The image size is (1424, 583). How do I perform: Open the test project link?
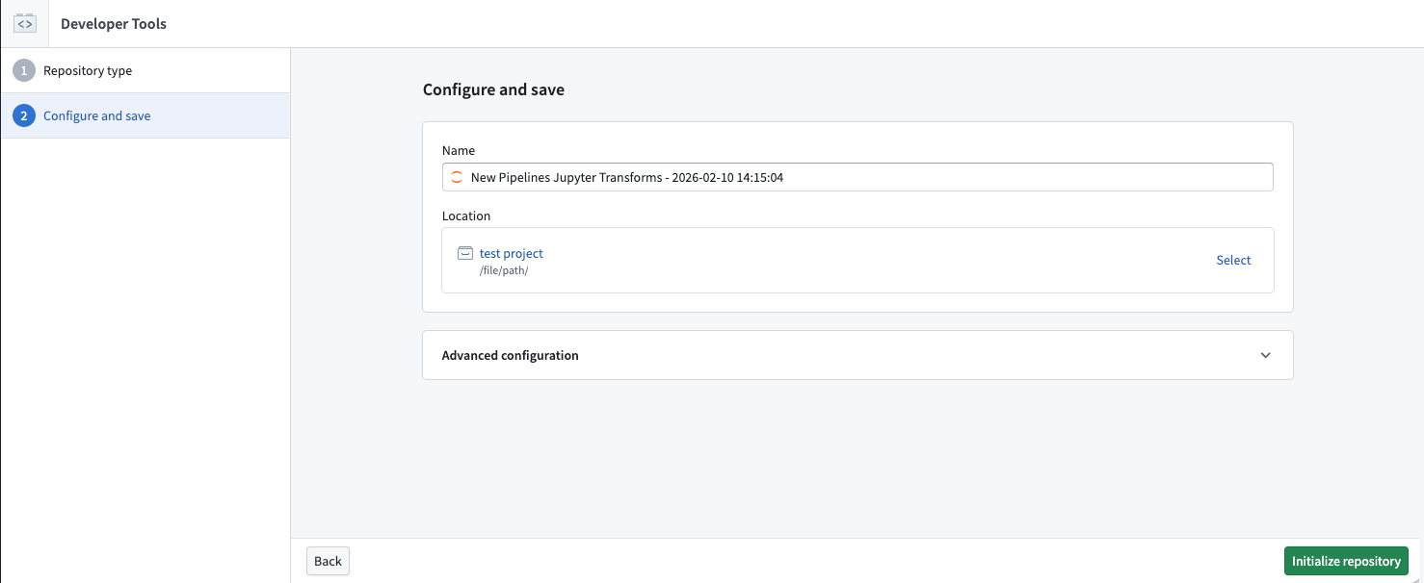(x=512, y=253)
